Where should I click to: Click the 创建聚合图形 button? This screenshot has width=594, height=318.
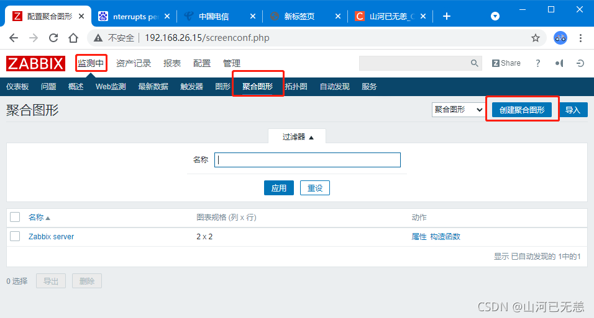(522, 110)
